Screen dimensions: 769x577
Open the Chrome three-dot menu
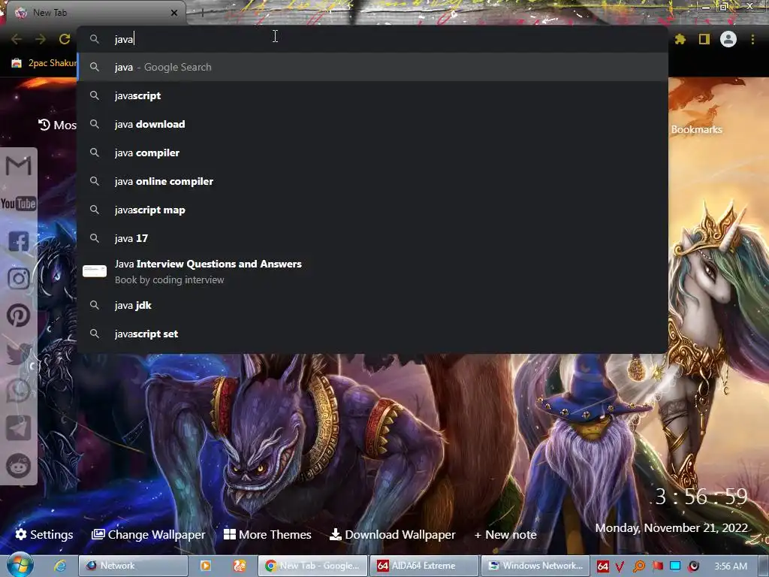(x=752, y=39)
